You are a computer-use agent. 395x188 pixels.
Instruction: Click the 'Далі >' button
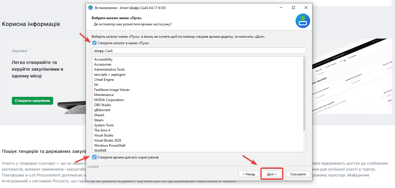tap(272, 174)
